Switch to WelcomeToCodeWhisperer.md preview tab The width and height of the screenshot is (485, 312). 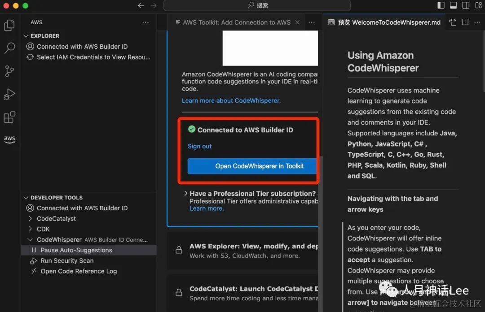coord(384,22)
